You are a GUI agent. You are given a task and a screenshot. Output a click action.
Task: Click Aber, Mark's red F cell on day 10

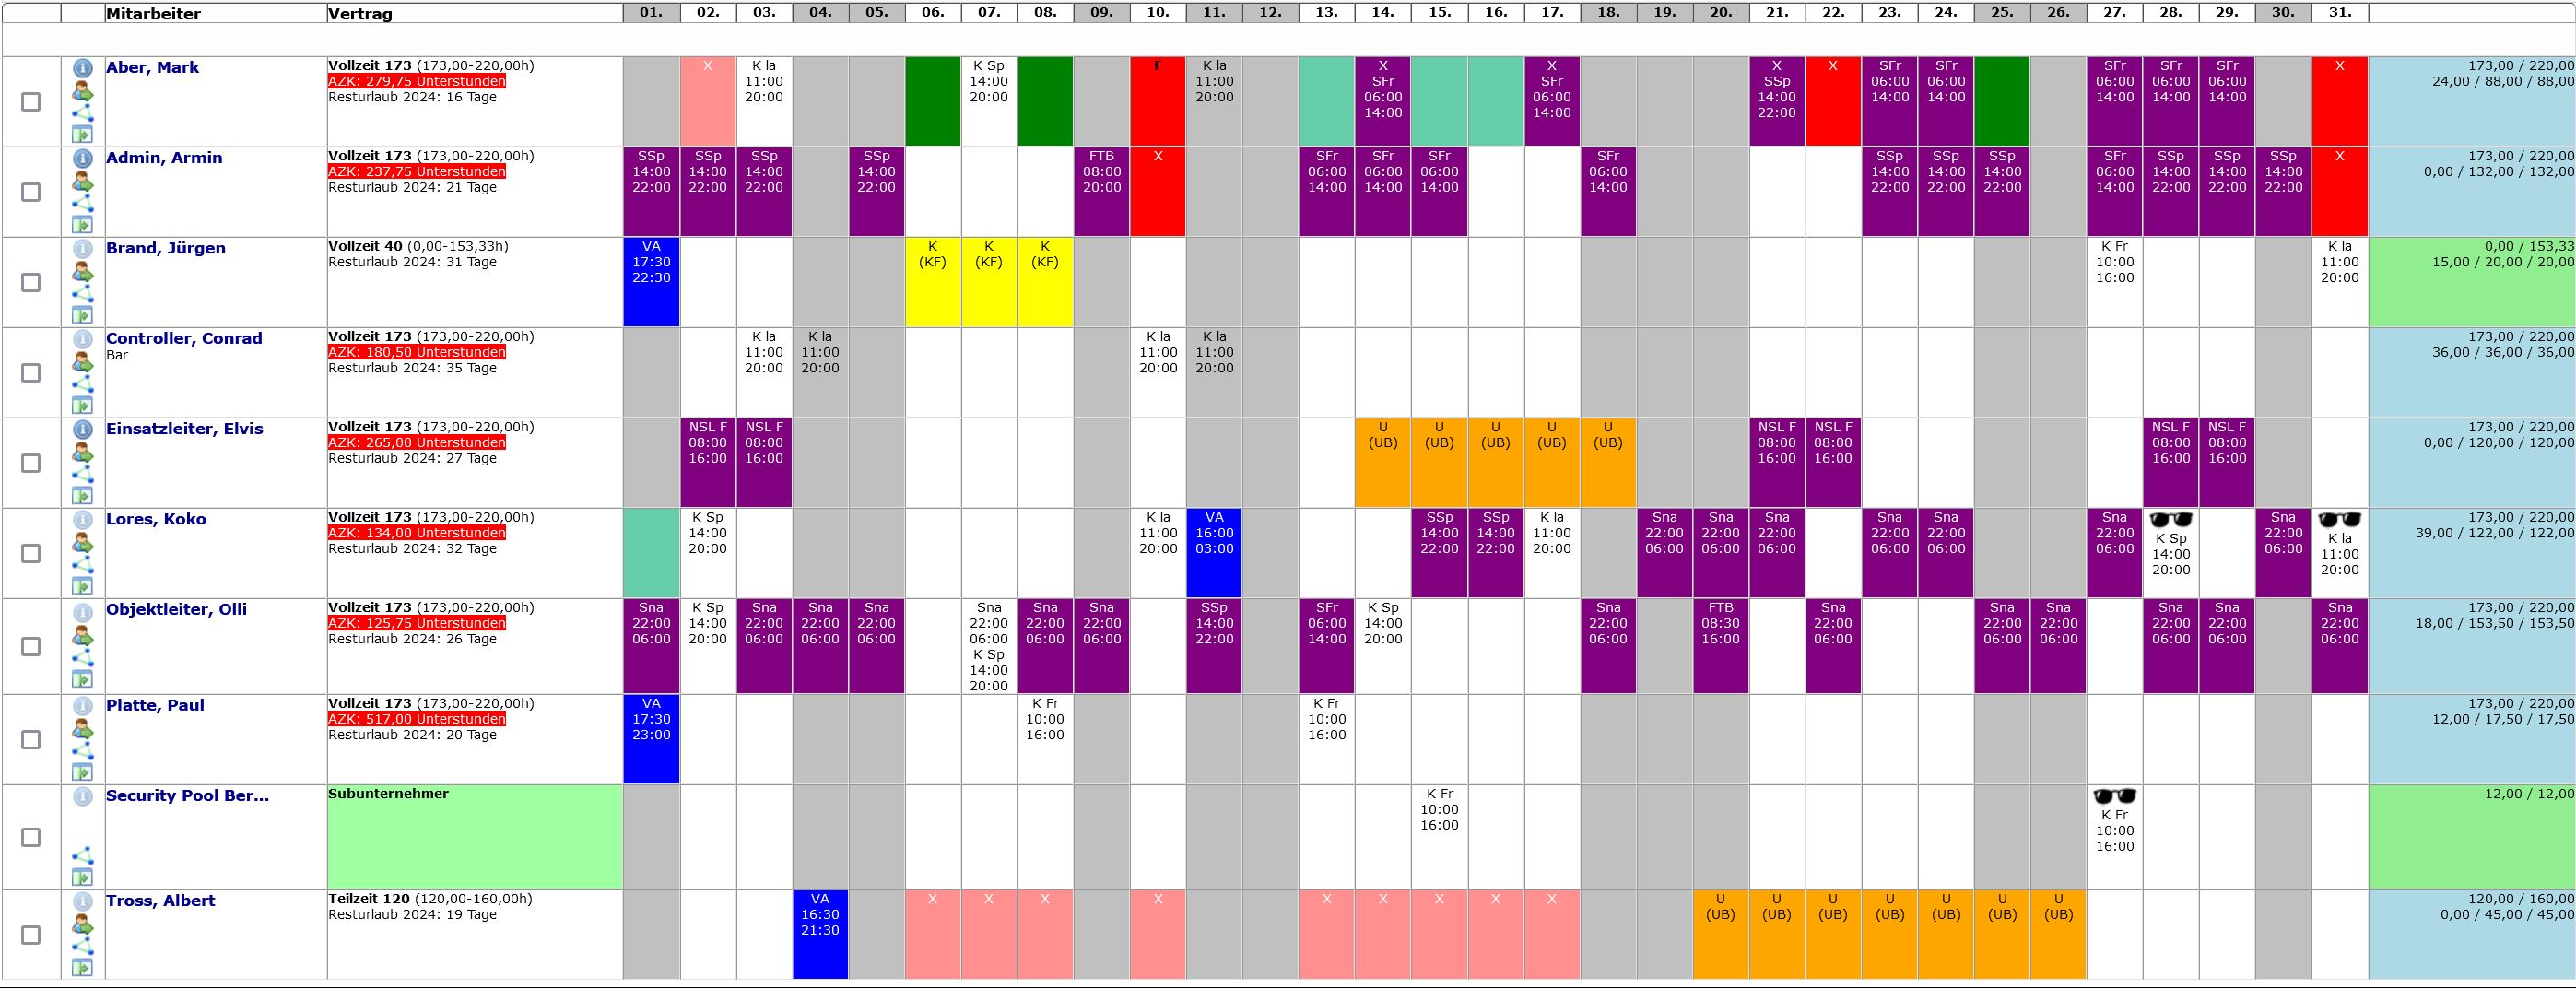(1158, 101)
